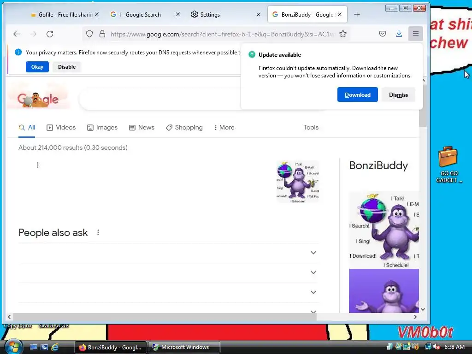Screen dimensions: 472x354
Task: Switch to the Settings tab
Action: [210, 14]
